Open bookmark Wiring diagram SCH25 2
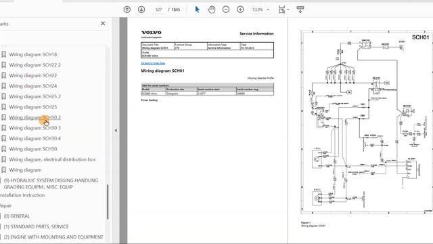433x244 pixels. click(35, 96)
